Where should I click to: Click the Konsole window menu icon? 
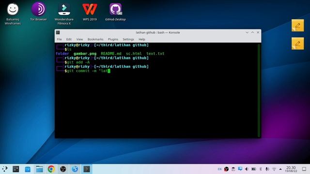(x=58, y=32)
